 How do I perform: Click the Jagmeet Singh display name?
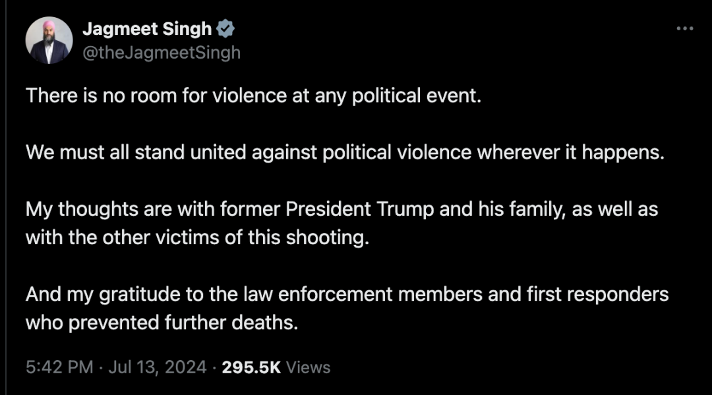147,29
